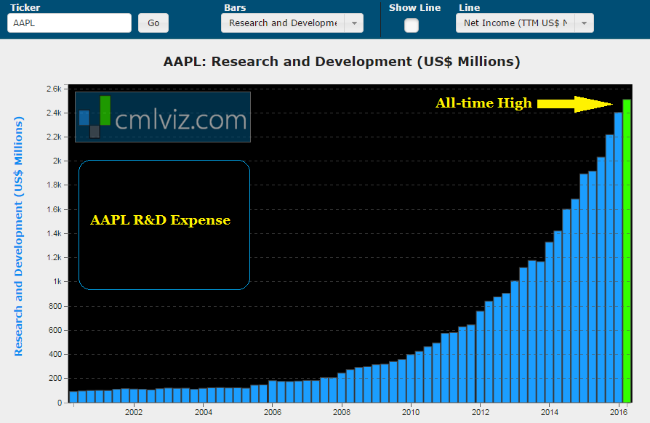Click the '1.2k' y-axis label
The height and width of the screenshot is (423, 650).
coord(54,257)
